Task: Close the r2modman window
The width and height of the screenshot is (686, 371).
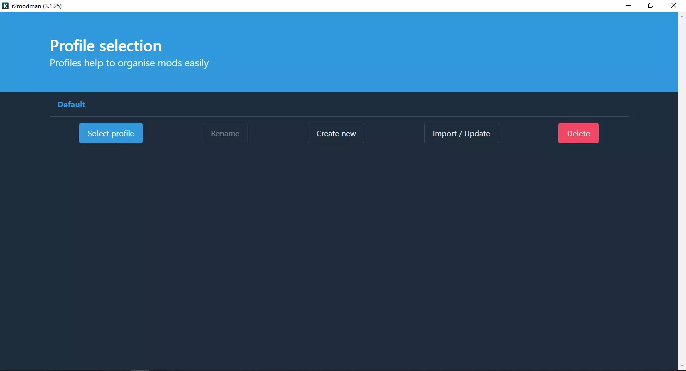Action: tap(674, 6)
